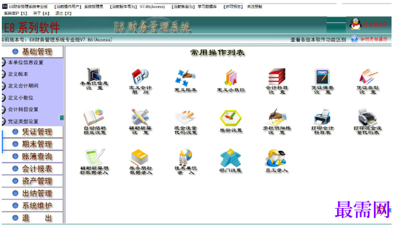Click the sidebar green scroll-down arrow
The width and height of the screenshot is (401, 228).
61,118
